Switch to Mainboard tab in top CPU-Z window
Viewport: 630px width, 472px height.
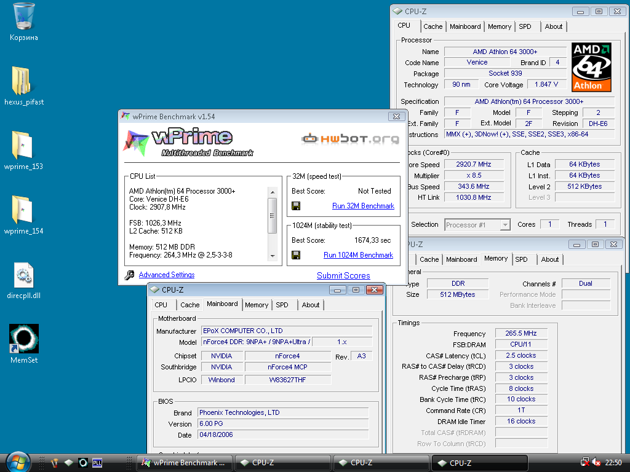pyautogui.click(x=465, y=26)
